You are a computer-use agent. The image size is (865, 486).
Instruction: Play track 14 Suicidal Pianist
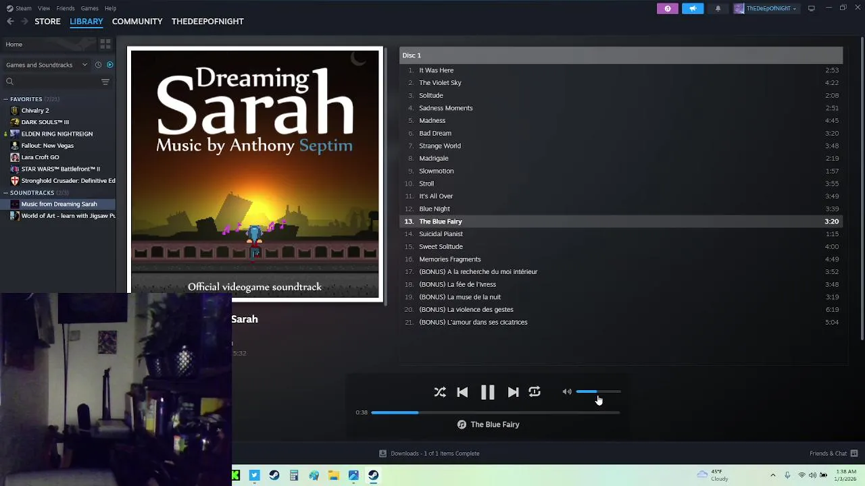(x=621, y=234)
